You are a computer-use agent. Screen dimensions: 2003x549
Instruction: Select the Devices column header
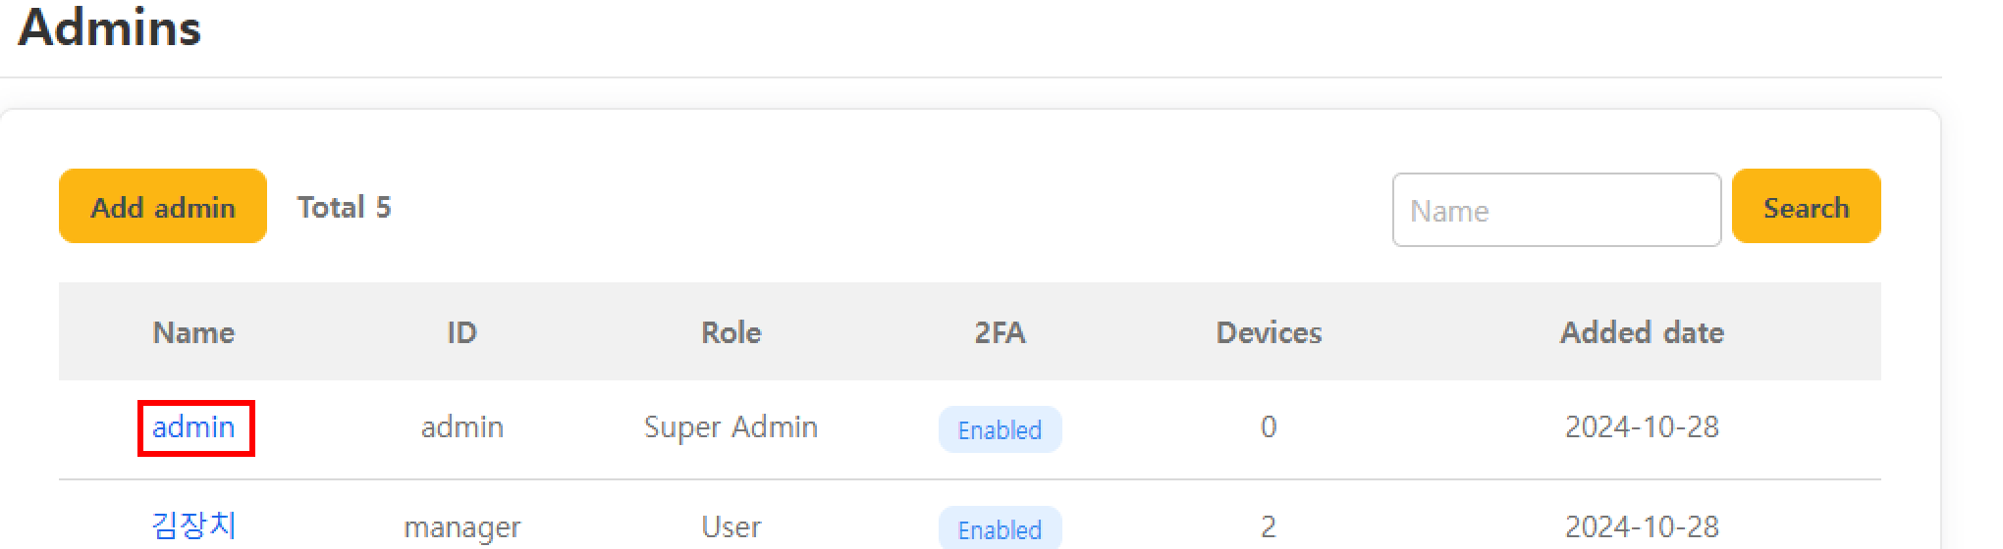click(x=1269, y=332)
